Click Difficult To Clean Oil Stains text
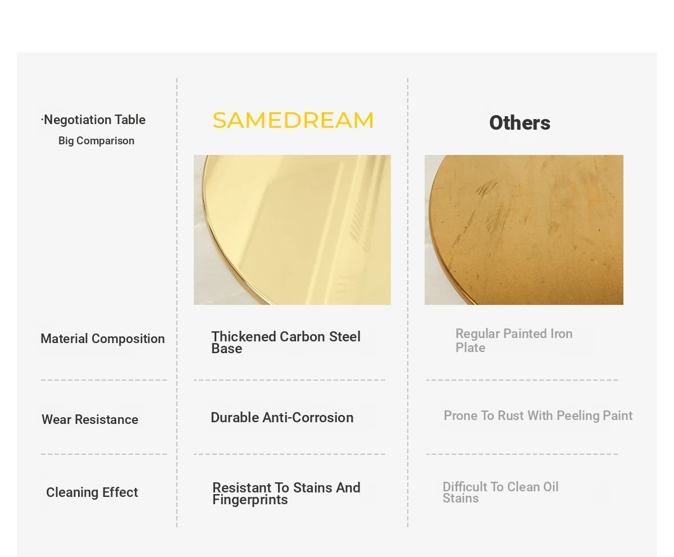 point(500,492)
